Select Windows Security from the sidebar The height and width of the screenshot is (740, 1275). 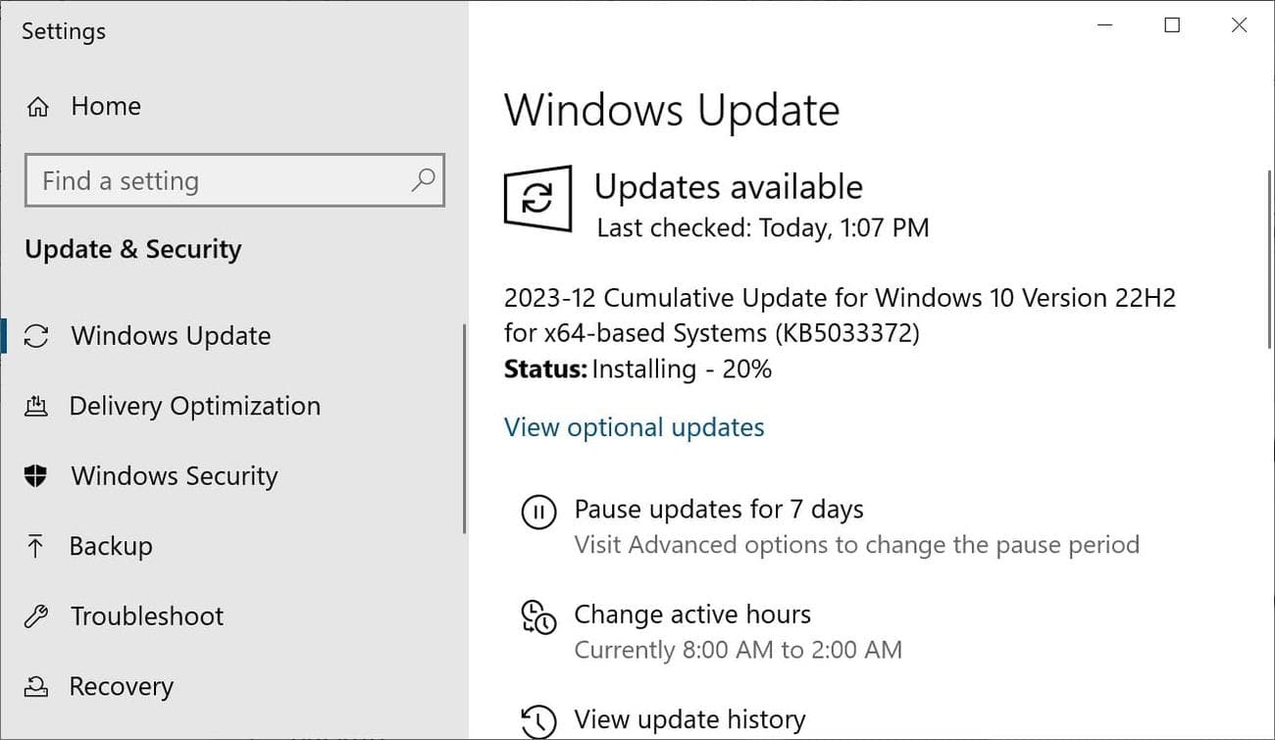[x=174, y=475]
